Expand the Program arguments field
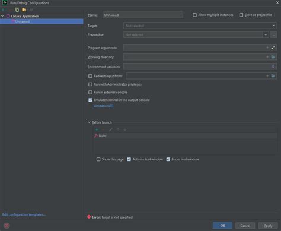 click(273, 48)
